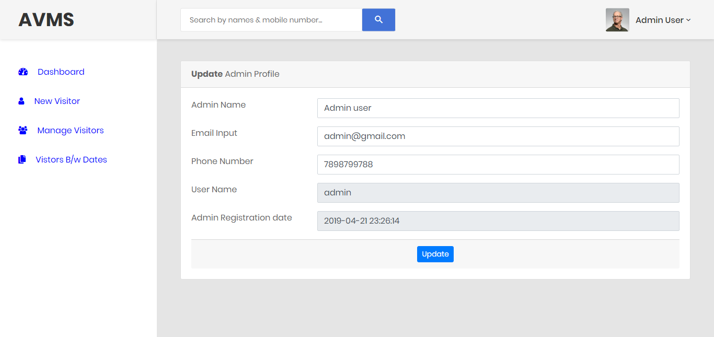Expand the chevron next to Admin User
This screenshot has width=714, height=337.
pos(689,21)
